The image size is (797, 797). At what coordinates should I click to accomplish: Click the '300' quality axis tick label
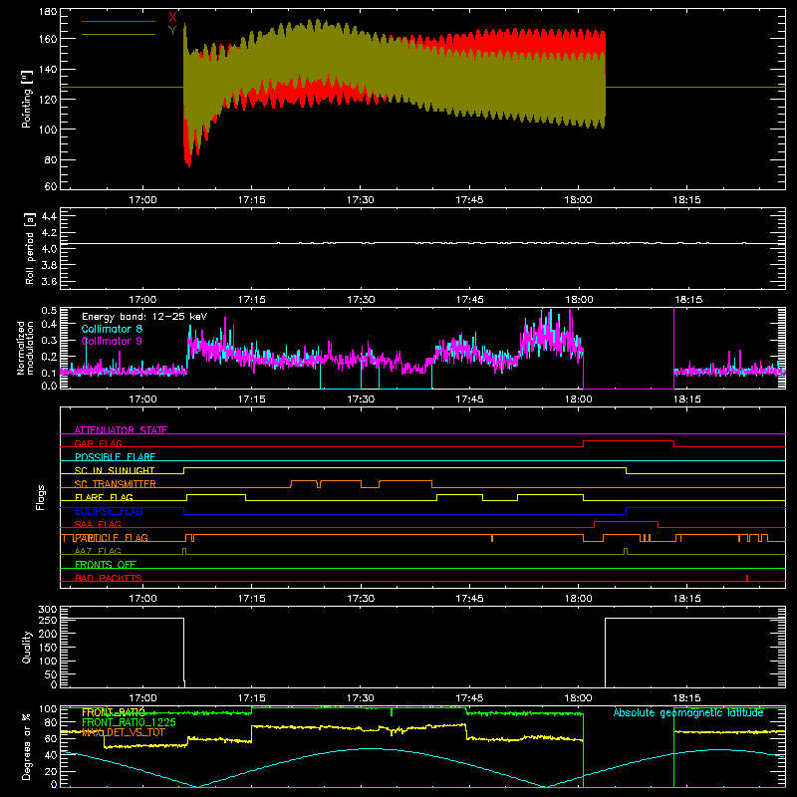tap(48, 610)
